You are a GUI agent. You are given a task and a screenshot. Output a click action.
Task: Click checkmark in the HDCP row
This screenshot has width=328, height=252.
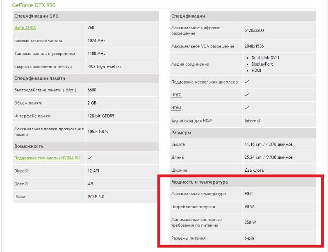[247, 95]
